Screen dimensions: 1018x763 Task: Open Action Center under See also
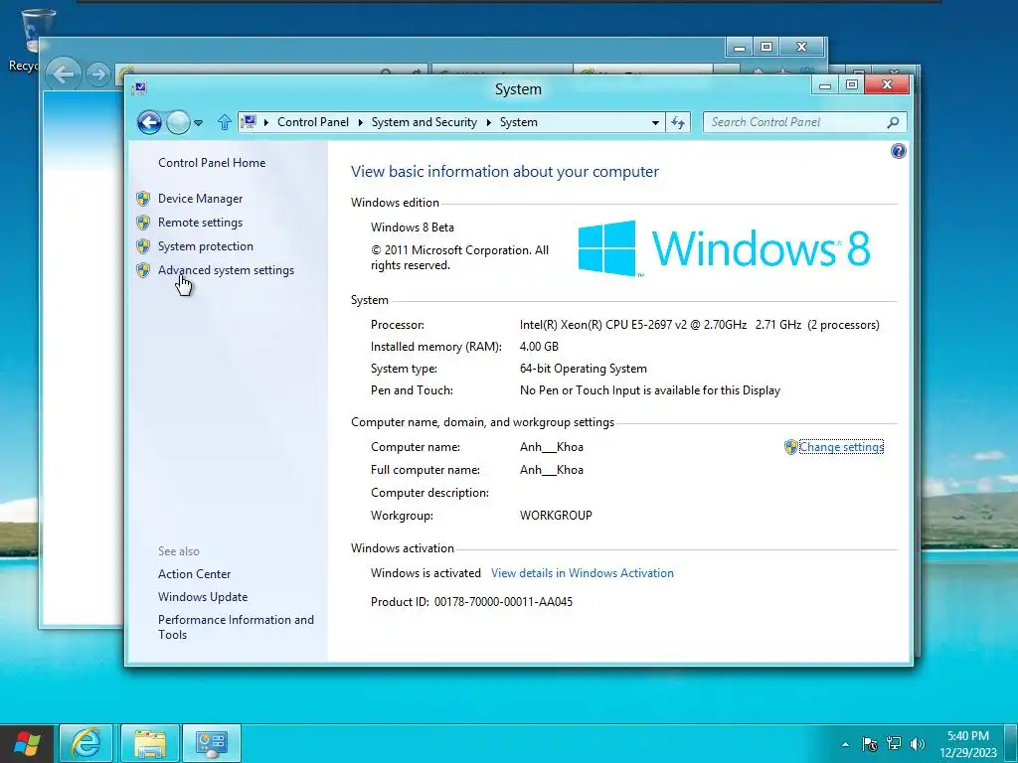click(194, 574)
